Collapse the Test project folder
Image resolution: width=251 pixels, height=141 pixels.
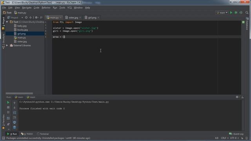[x=7, y=22]
